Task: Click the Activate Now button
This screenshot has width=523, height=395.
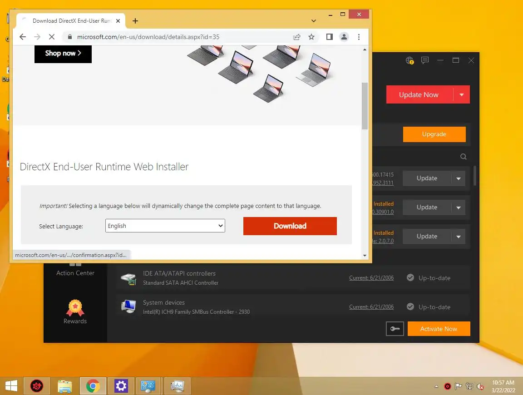Action: pos(439,329)
